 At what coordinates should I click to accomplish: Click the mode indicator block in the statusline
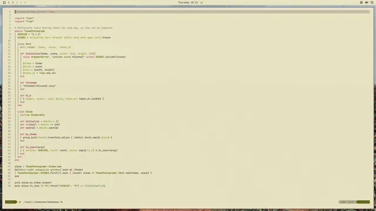tap(11, 202)
